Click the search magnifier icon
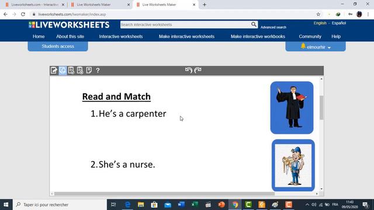Screen dimensions: 374x210 pos(254,24)
